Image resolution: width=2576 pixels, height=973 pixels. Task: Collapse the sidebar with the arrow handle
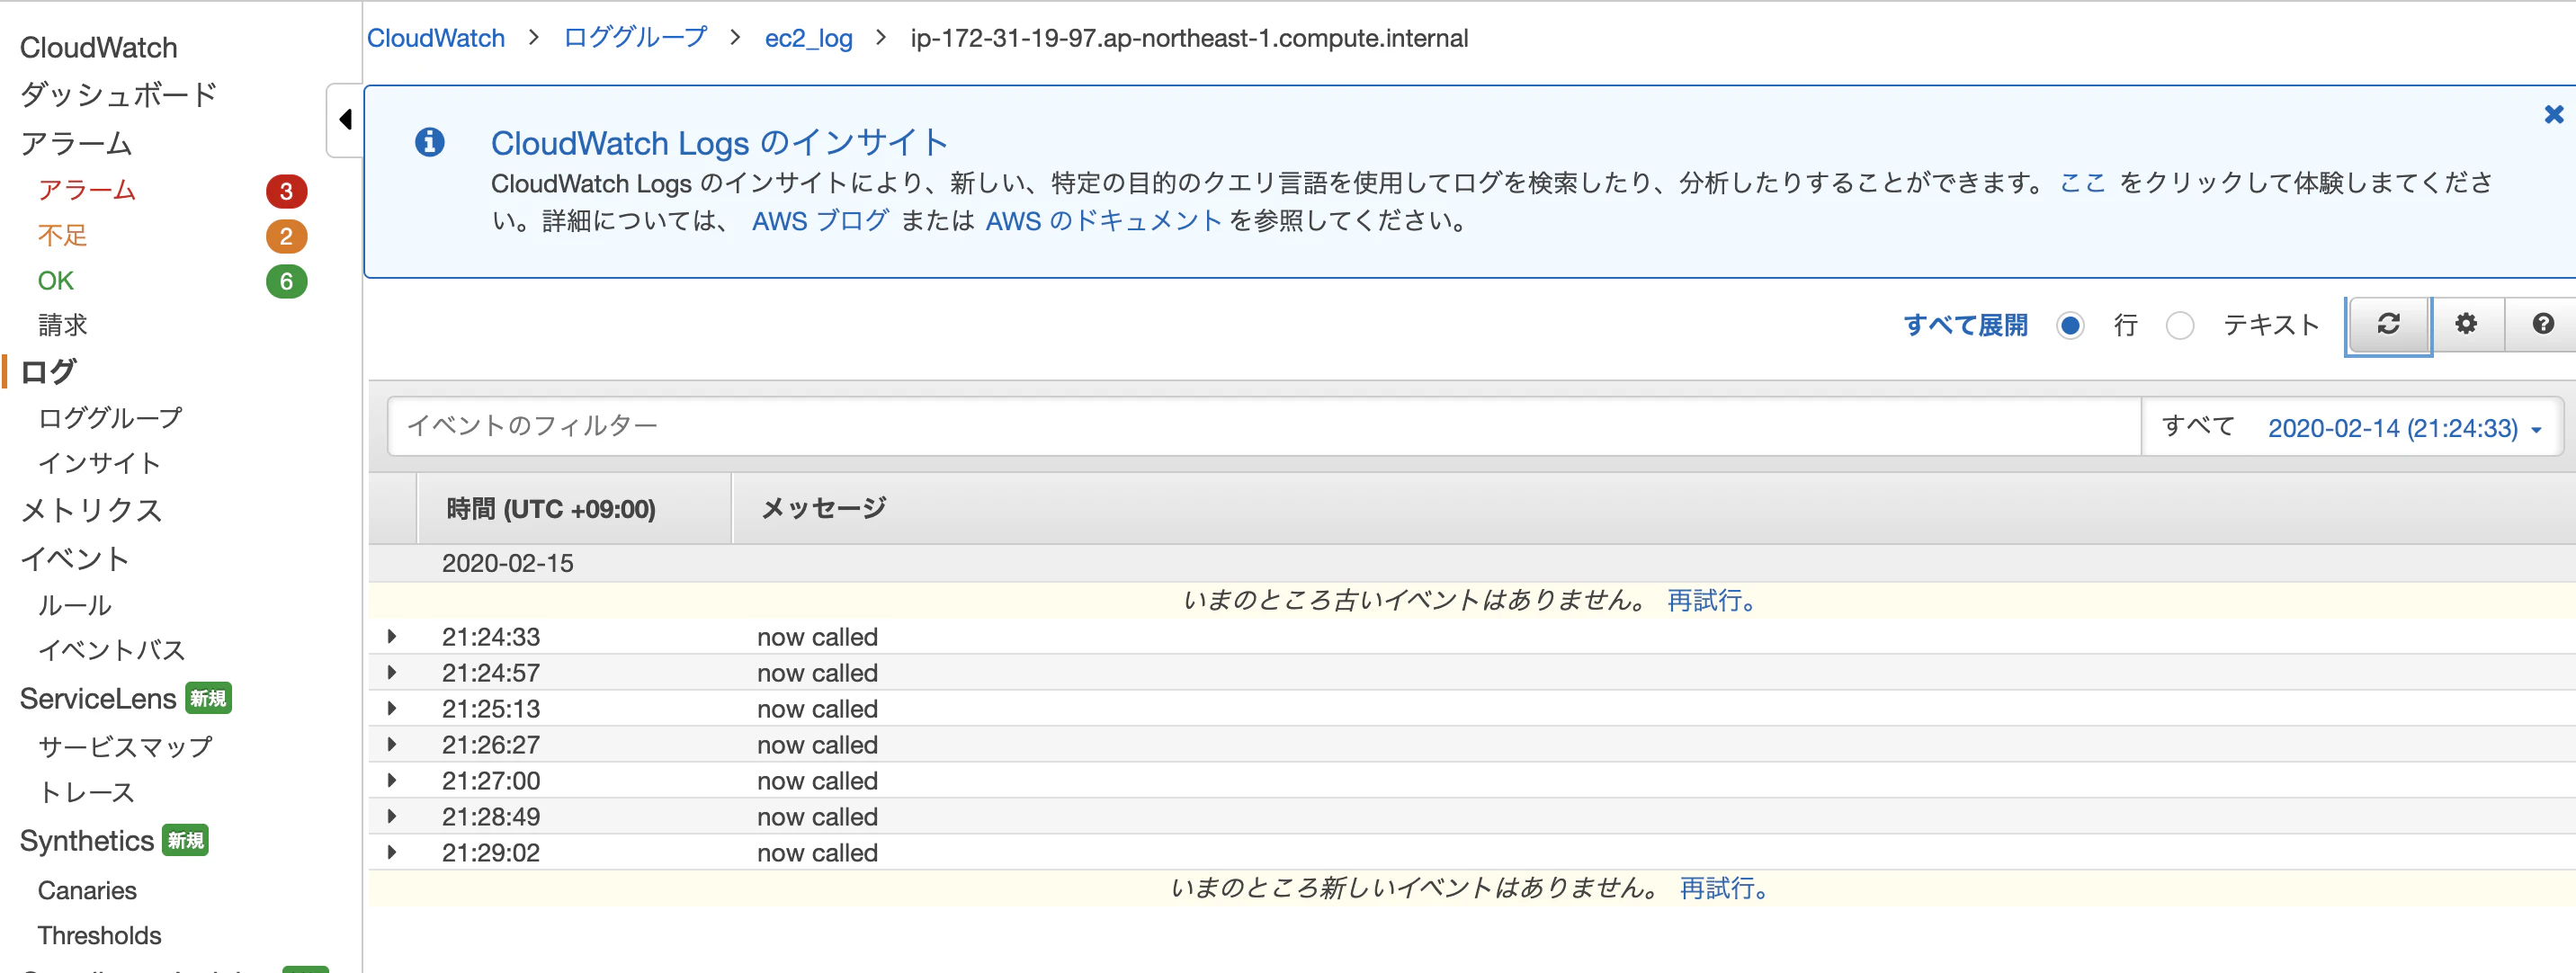click(345, 120)
